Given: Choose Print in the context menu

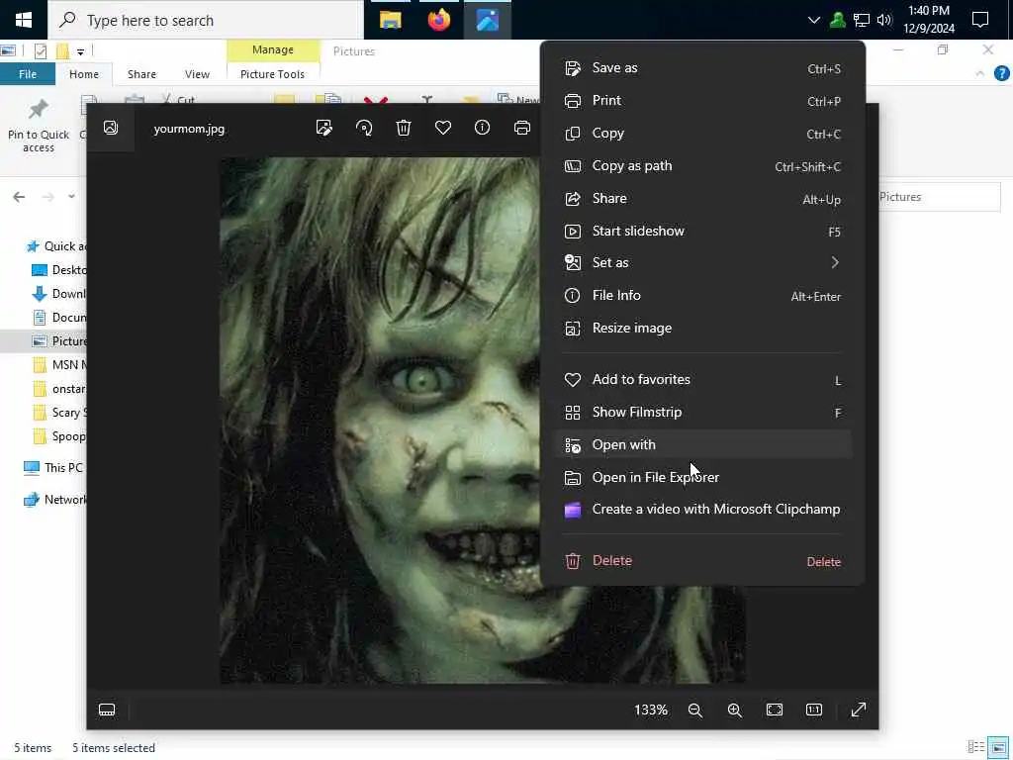Looking at the screenshot, I should pyautogui.click(x=703, y=101).
